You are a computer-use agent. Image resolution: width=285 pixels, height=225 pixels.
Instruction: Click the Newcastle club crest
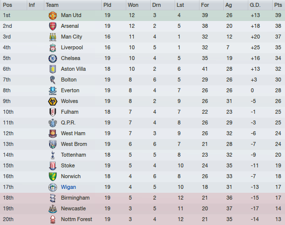coord(53,208)
